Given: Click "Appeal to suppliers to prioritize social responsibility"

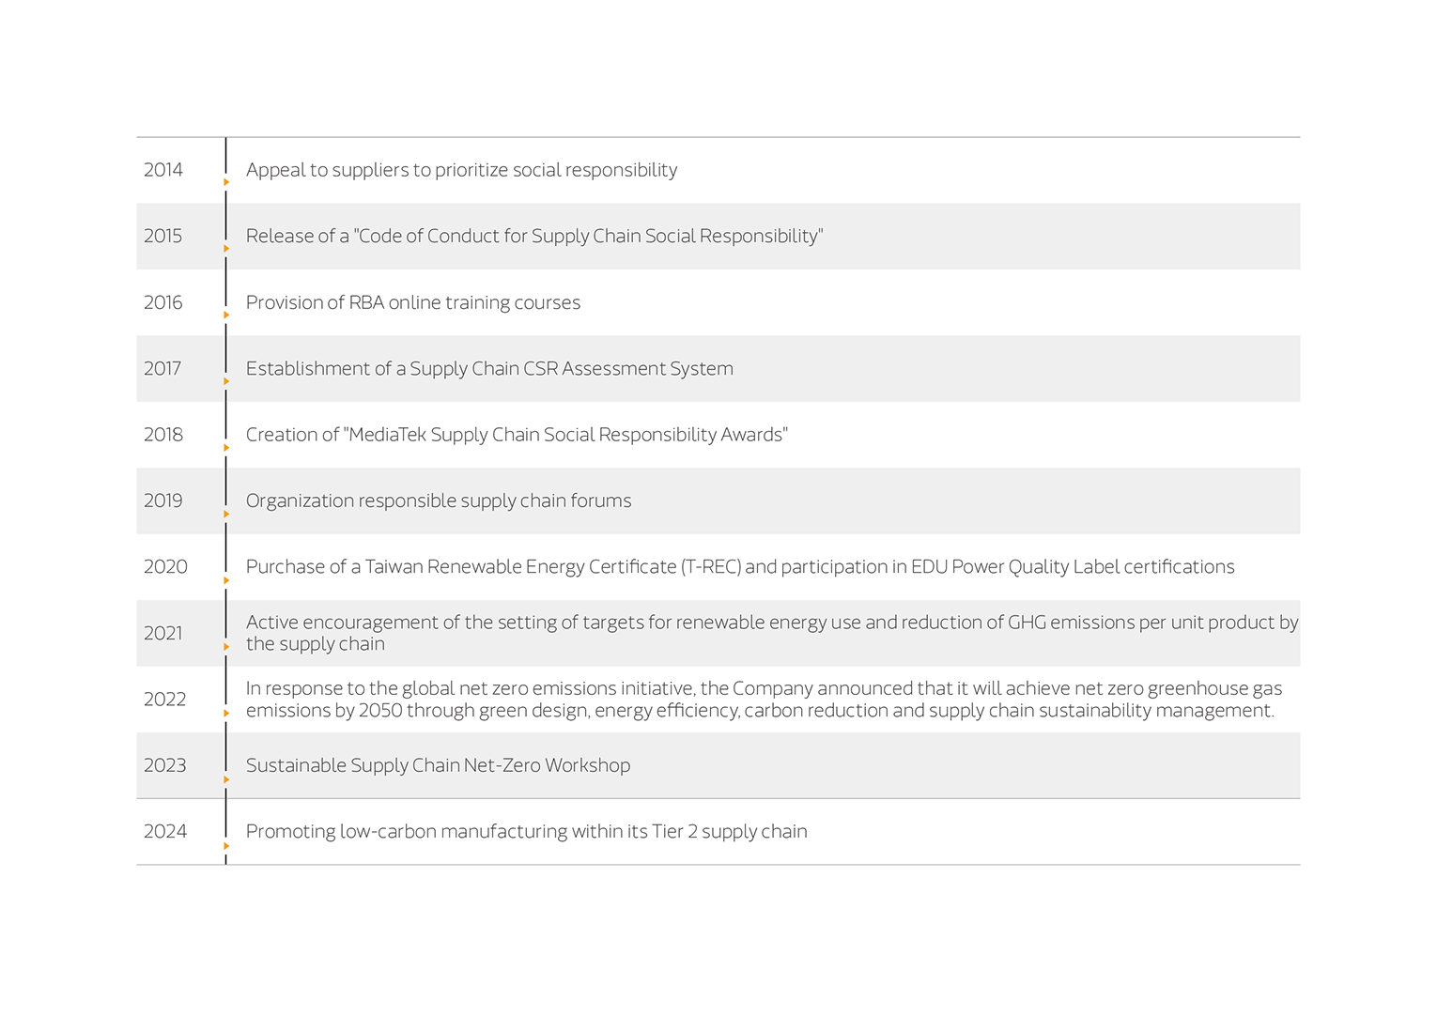Looking at the screenshot, I should pyautogui.click(x=461, y=170).
